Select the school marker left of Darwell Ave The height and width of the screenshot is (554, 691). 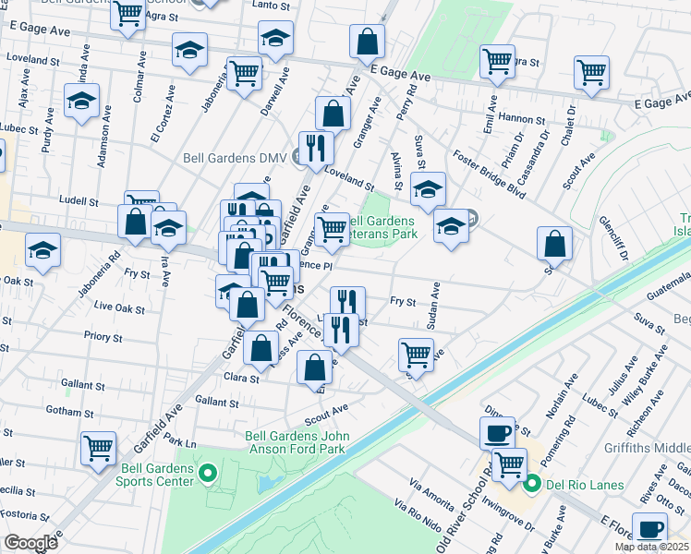coord(190,51)
